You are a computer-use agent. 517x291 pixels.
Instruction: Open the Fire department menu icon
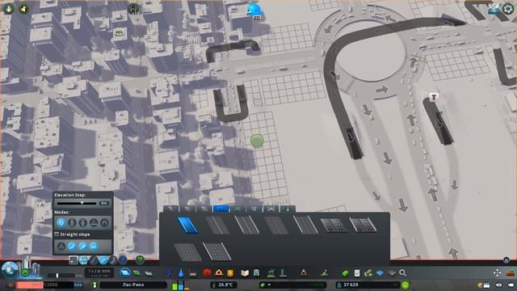[219, 273]
